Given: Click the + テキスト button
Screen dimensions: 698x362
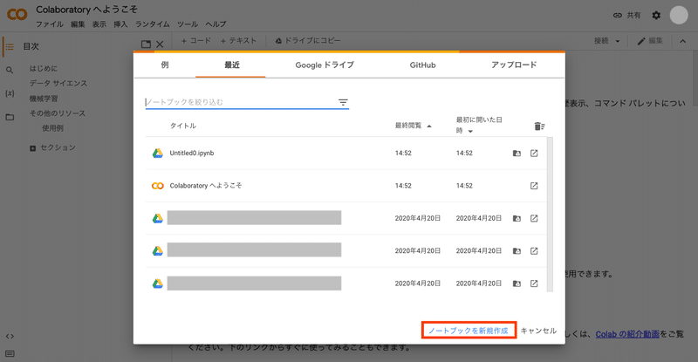Looking at the screenshot, I should (x=238, y=41).
